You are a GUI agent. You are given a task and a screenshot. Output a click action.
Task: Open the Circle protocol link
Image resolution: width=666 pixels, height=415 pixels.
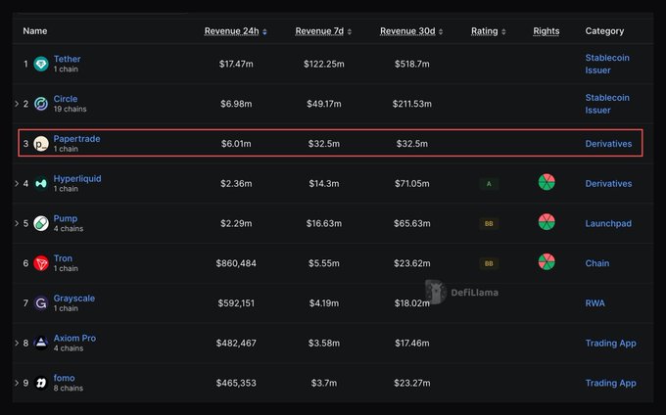[66, 99]
